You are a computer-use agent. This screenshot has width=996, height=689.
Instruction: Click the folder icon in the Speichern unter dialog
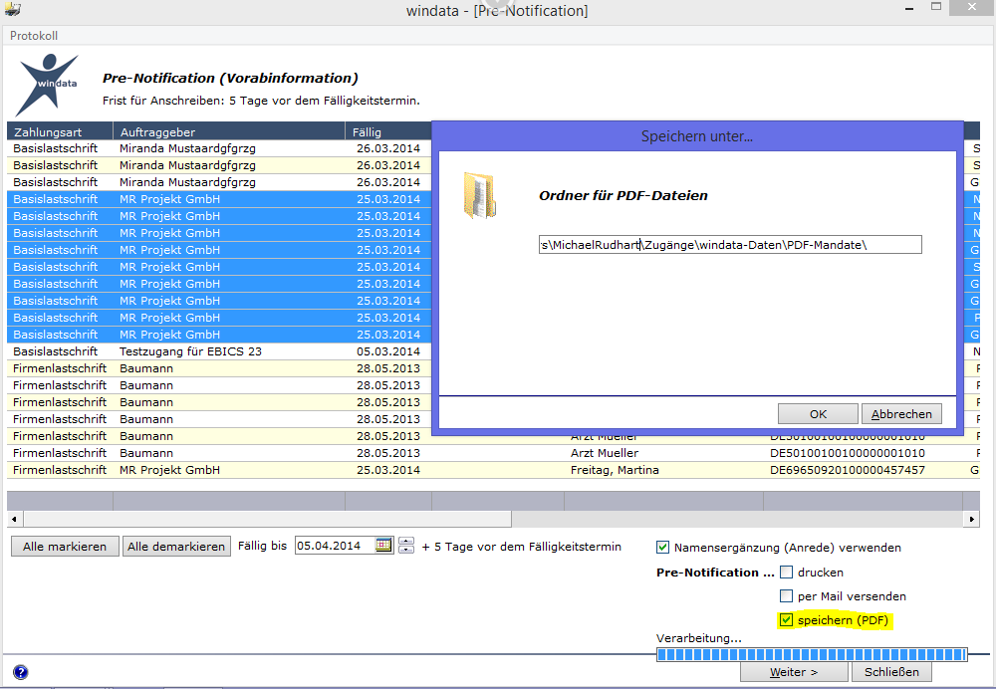click(480, 195)
